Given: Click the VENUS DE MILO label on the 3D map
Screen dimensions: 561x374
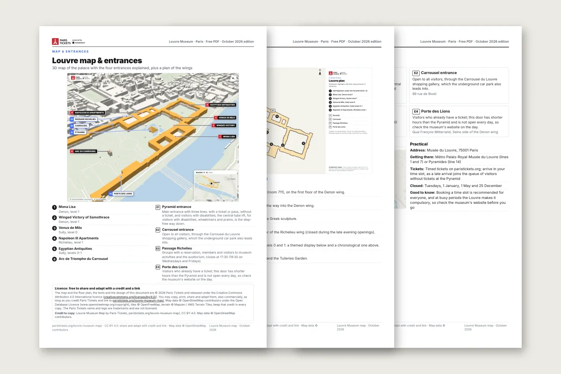Looking at the screenshot, I should 225,118.
